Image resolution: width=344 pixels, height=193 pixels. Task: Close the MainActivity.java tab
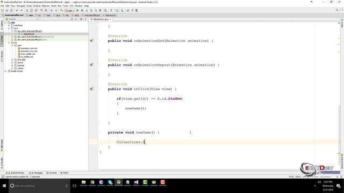(110, 19)
